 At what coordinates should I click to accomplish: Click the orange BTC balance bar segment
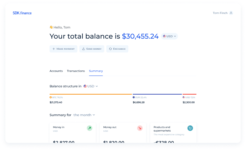(91, 94)
